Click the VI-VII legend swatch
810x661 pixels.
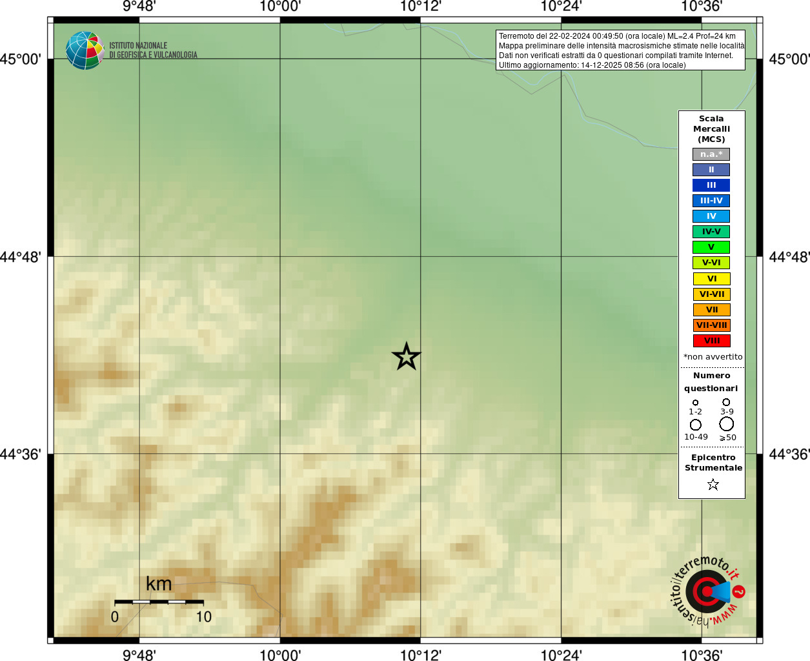click(711, 294)
